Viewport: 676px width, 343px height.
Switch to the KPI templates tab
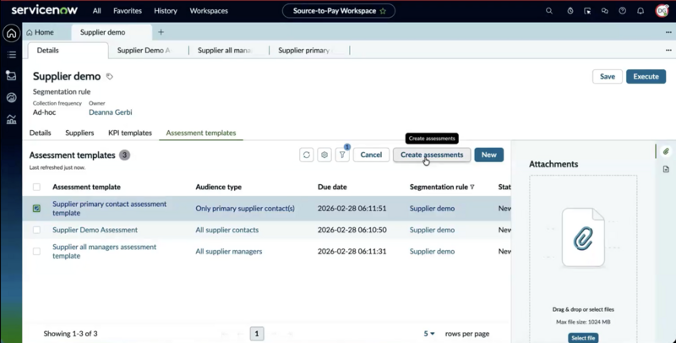130,133
